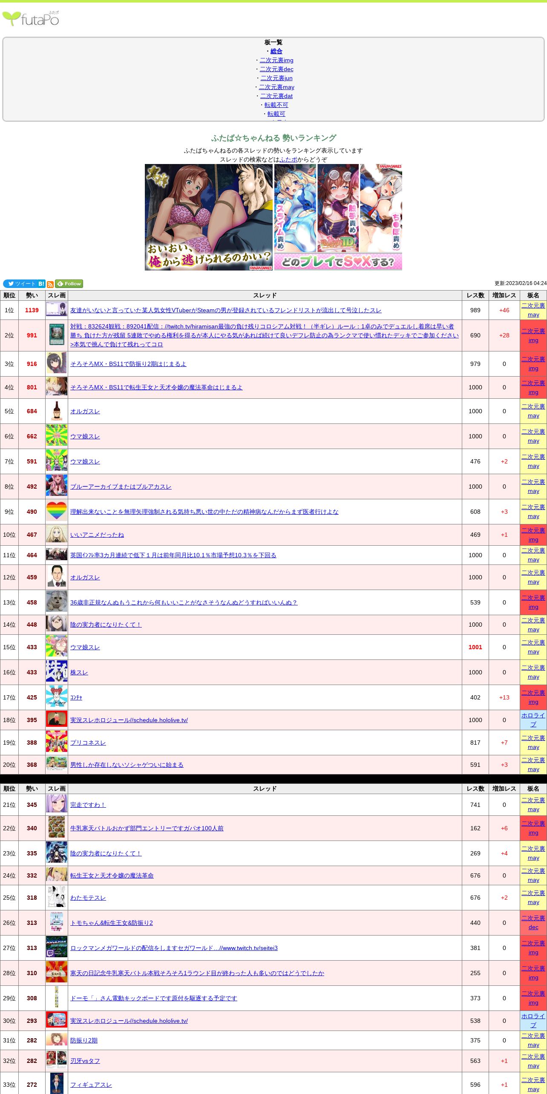Click the +46 増加レス value

pyautogui.click(x=504, y=310)
